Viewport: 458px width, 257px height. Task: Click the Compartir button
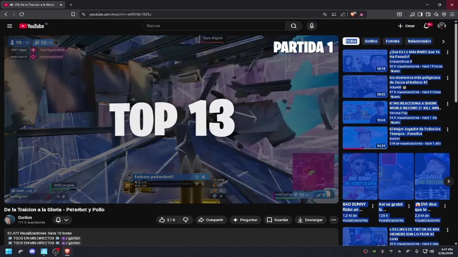pyautogui.click(x=211, y=220)
